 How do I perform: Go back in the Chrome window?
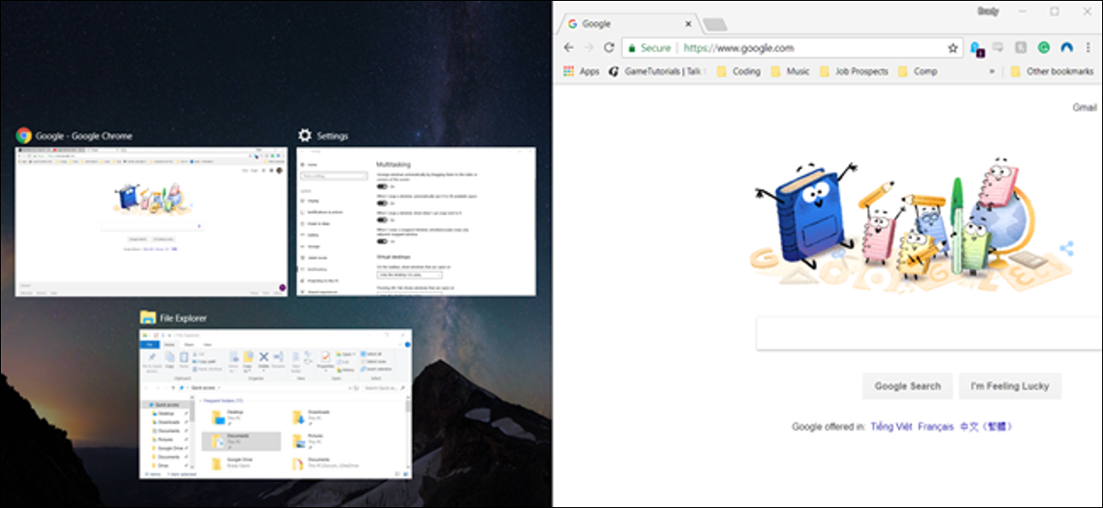click(x=569, y=48)
